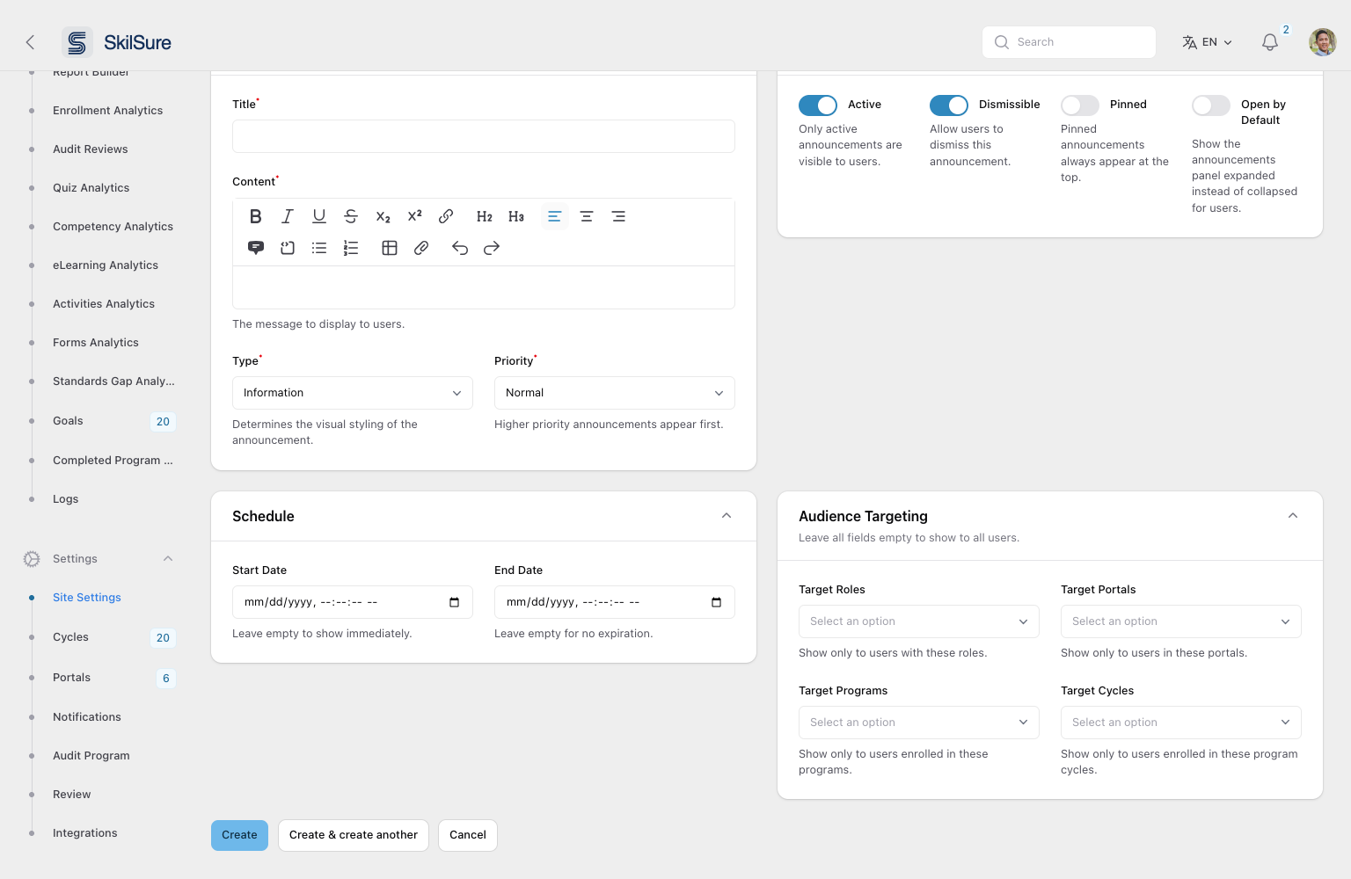Apply subscript formatting
Viewport: 1351px width, 879px height.
[383, 216]
